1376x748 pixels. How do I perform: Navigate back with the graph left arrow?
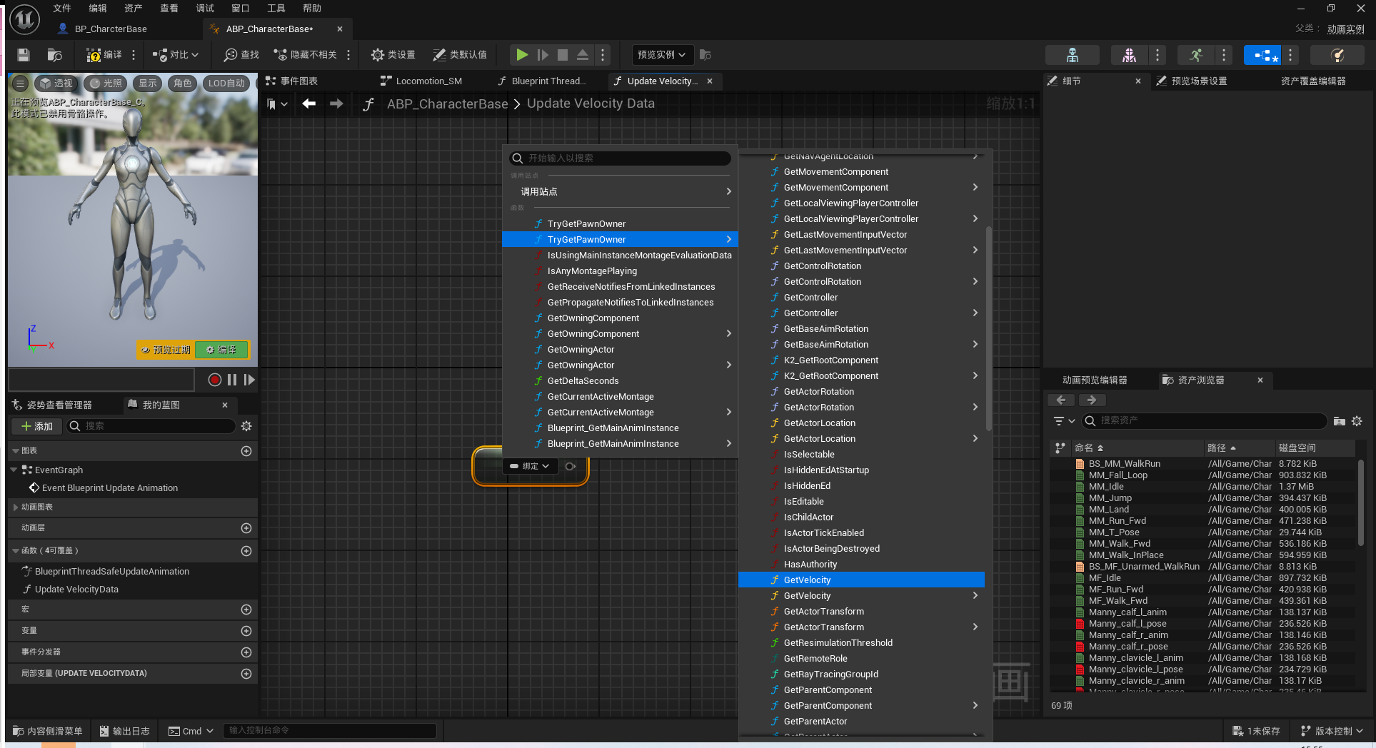[x=308, y=104]
